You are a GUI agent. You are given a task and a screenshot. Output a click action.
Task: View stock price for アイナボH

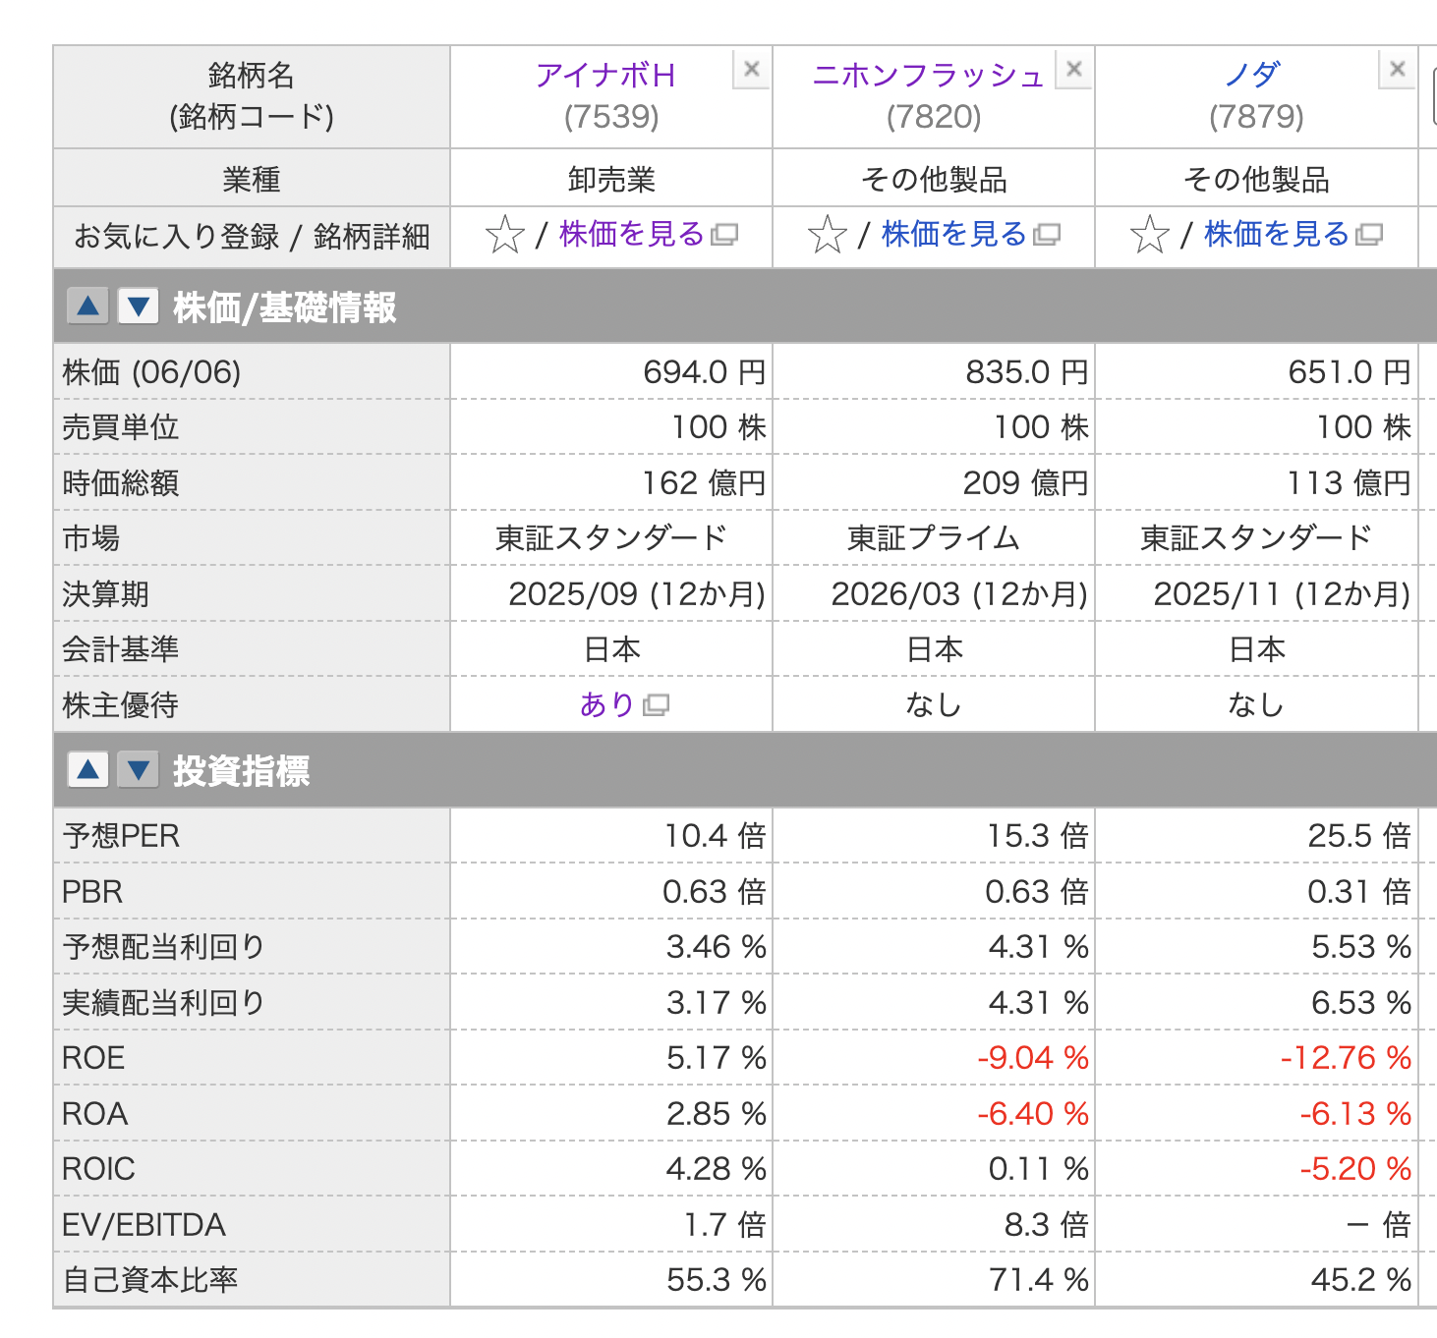(632, 235)
